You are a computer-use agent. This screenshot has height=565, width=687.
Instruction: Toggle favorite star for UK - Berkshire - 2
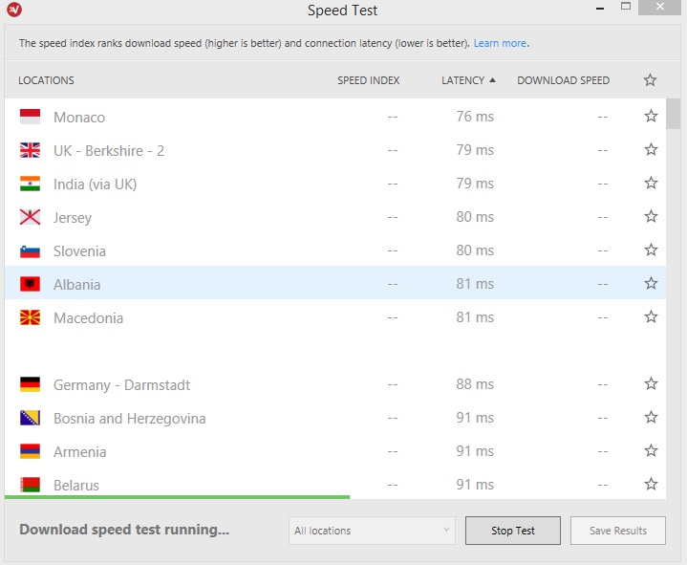point(651,149)
